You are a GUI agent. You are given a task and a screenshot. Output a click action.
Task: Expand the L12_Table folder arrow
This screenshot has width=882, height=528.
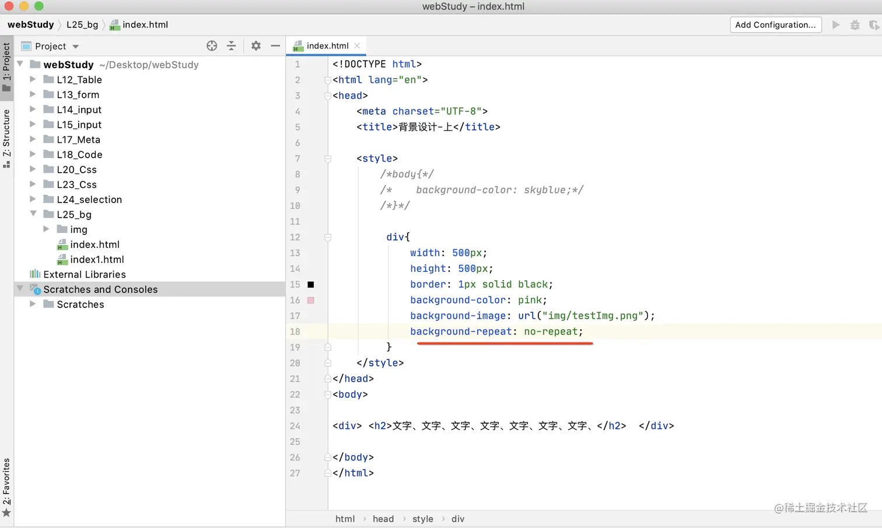(x=33, y=79)
